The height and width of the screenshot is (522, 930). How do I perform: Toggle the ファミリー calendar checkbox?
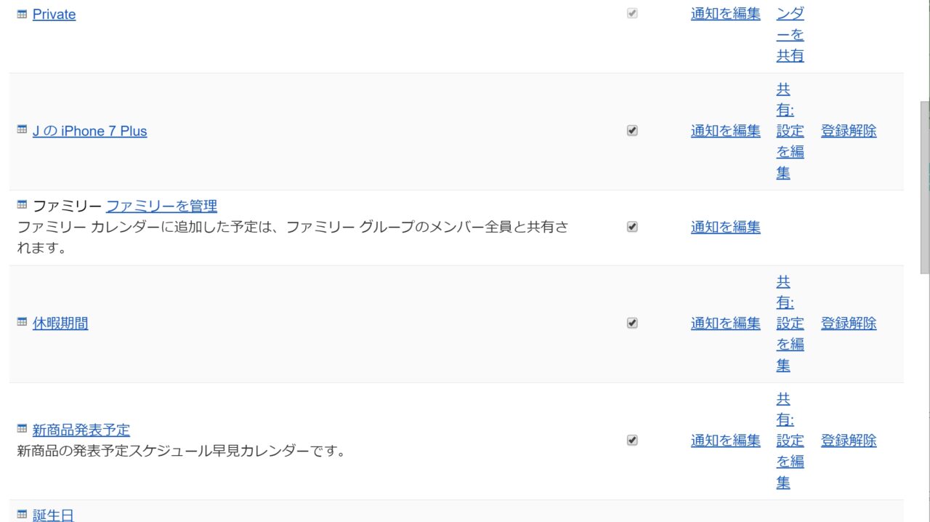tap(632, 227)
